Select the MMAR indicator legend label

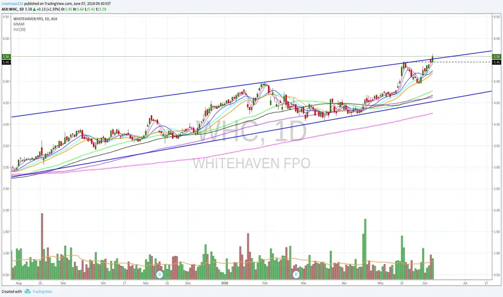[x=19, y=24]
